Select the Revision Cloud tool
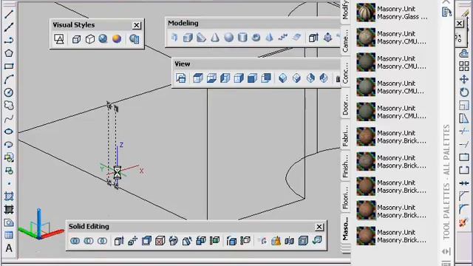Screen dimensions: 473x266 9,106
